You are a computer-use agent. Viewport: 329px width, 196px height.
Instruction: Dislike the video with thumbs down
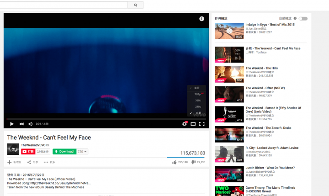(x=193, y=162)
